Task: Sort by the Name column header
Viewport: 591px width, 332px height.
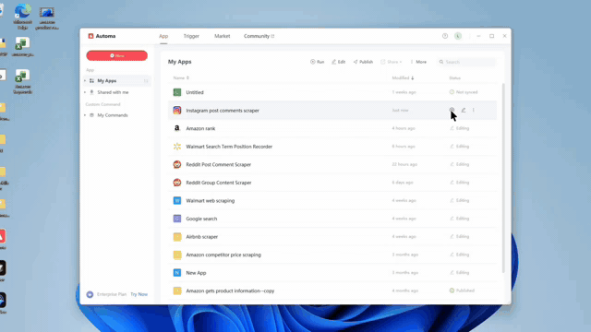Action: [x=181, y=77]
